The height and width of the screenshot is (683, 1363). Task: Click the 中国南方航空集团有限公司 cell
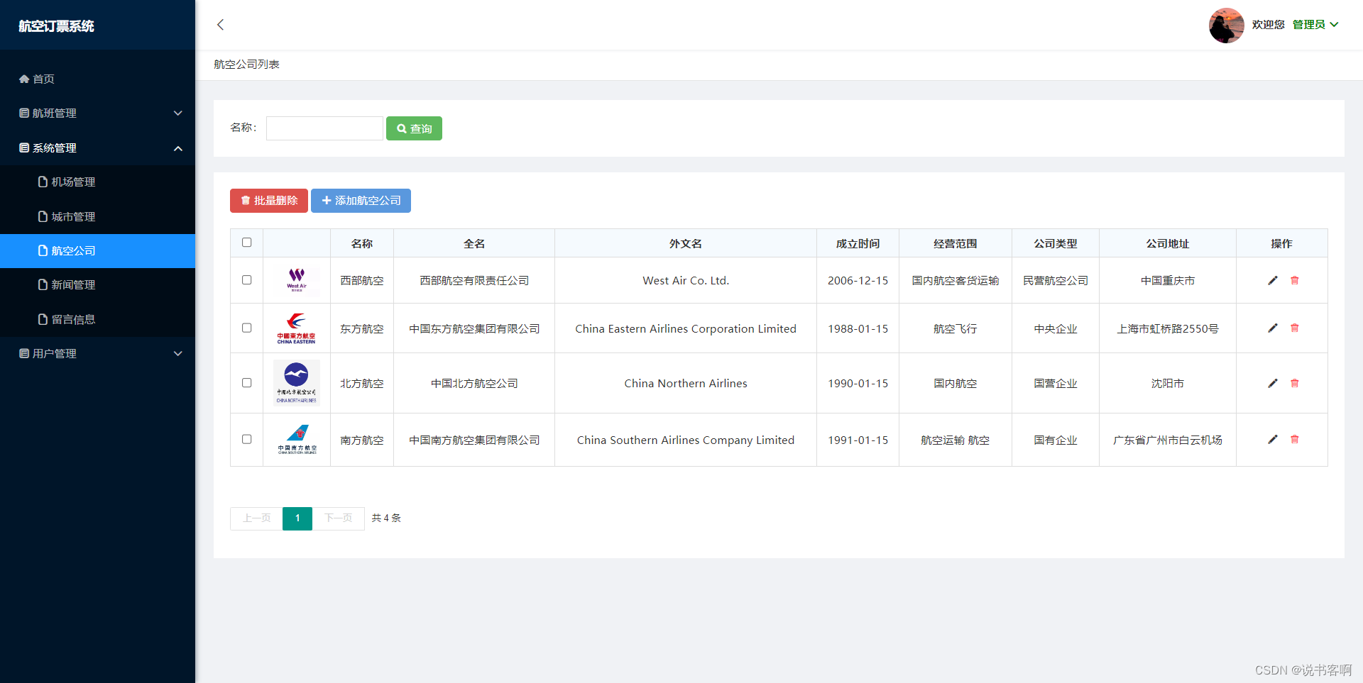[x=474, y=440]
